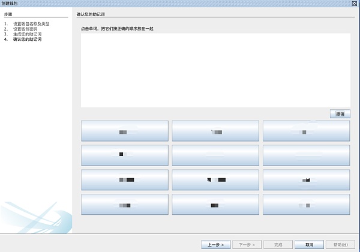
Task: Click the 撤销 (undo) button
Action: 340,113
